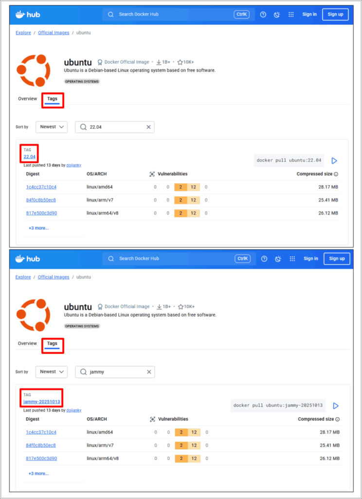Click the download count 1B+ in the bottom screenshot
Image resolution: width=362 pixels, height=499 pixels.
coord(163,307)
